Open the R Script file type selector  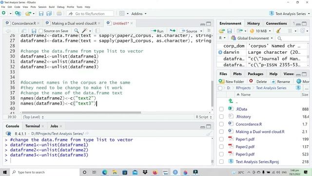pos(204,117)
